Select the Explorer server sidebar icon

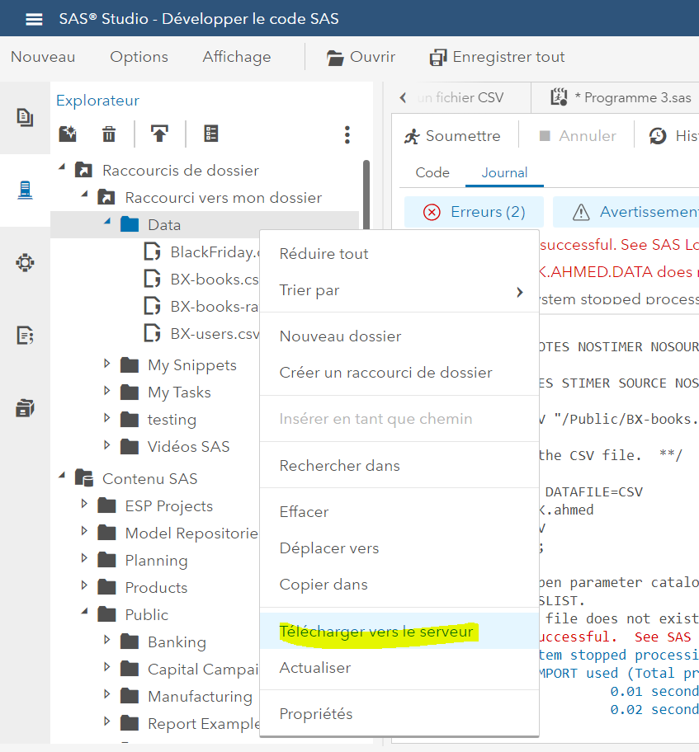click(25, 190)
